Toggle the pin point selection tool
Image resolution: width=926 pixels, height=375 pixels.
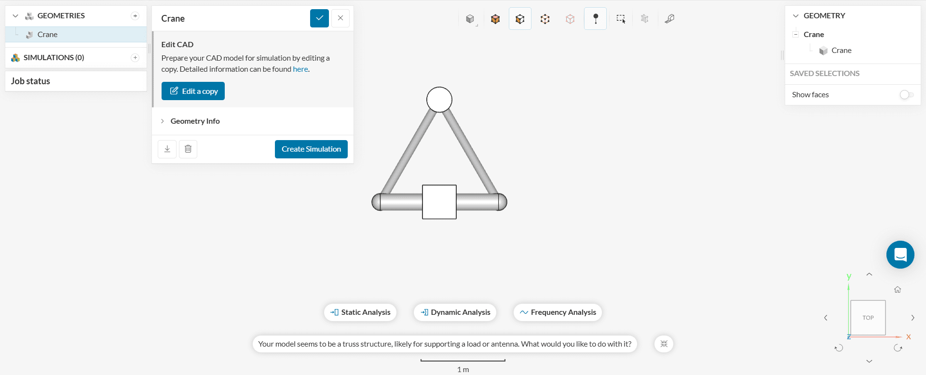tap(595, 19)
